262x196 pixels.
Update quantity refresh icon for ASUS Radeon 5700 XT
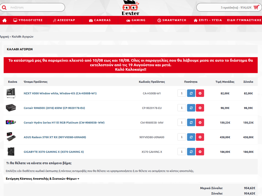coord(191,137)
